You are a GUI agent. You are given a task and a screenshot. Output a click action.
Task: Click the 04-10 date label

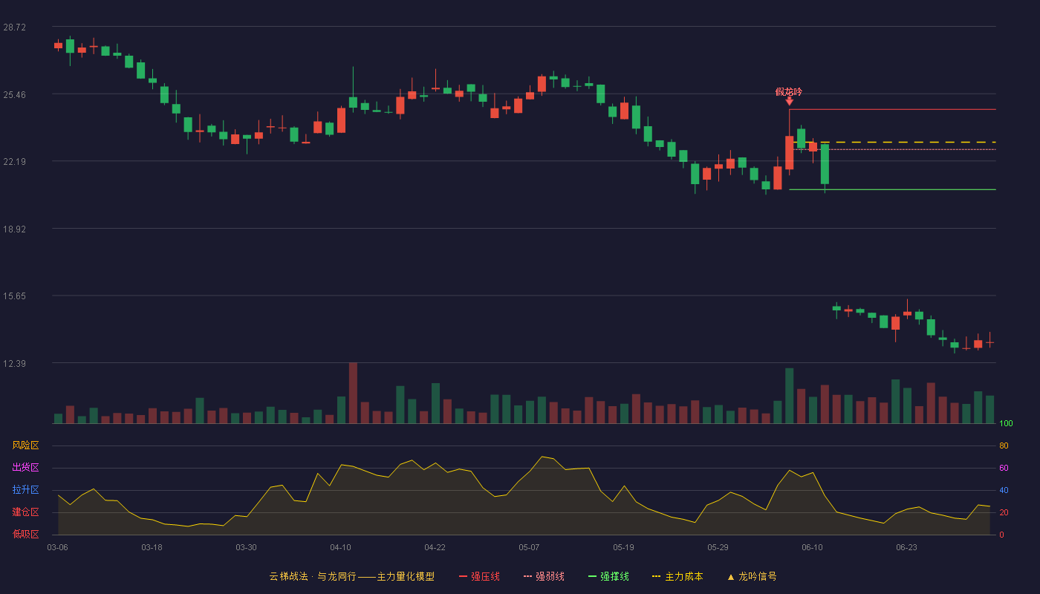(x=341, y=547)
